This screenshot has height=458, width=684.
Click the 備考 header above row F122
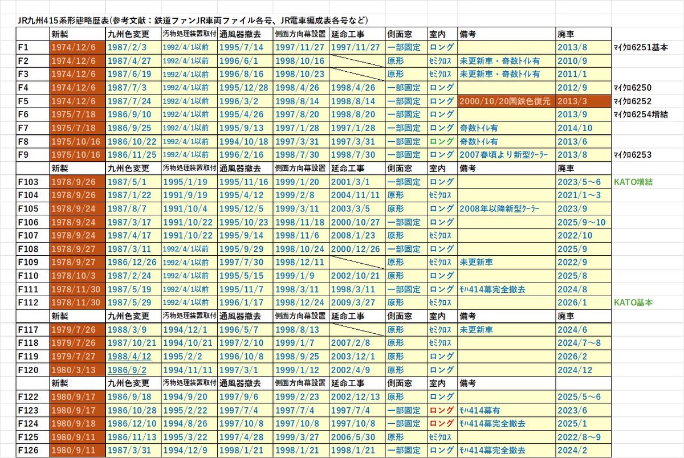point(506,384)
